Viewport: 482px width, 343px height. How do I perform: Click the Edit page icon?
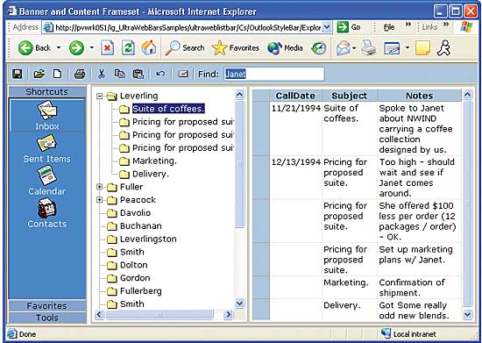coord(392,48)
